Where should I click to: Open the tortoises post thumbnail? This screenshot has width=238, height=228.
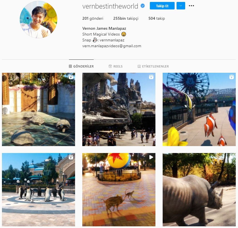[x=38, y=109]
